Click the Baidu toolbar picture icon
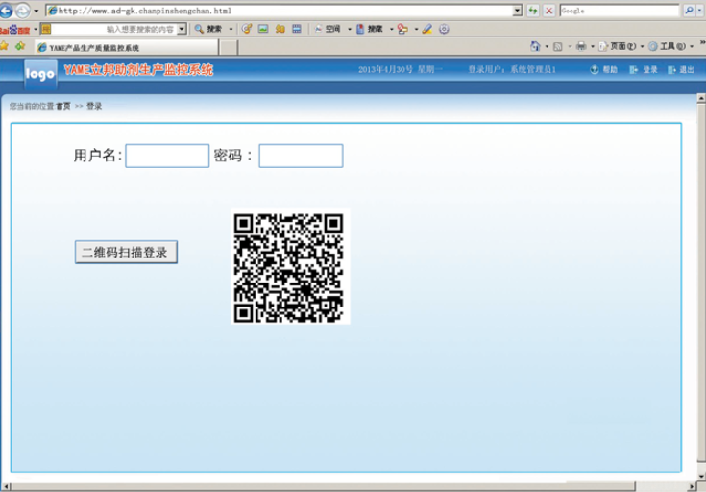Screen dimensions: 706x492 tap(263, 29)
